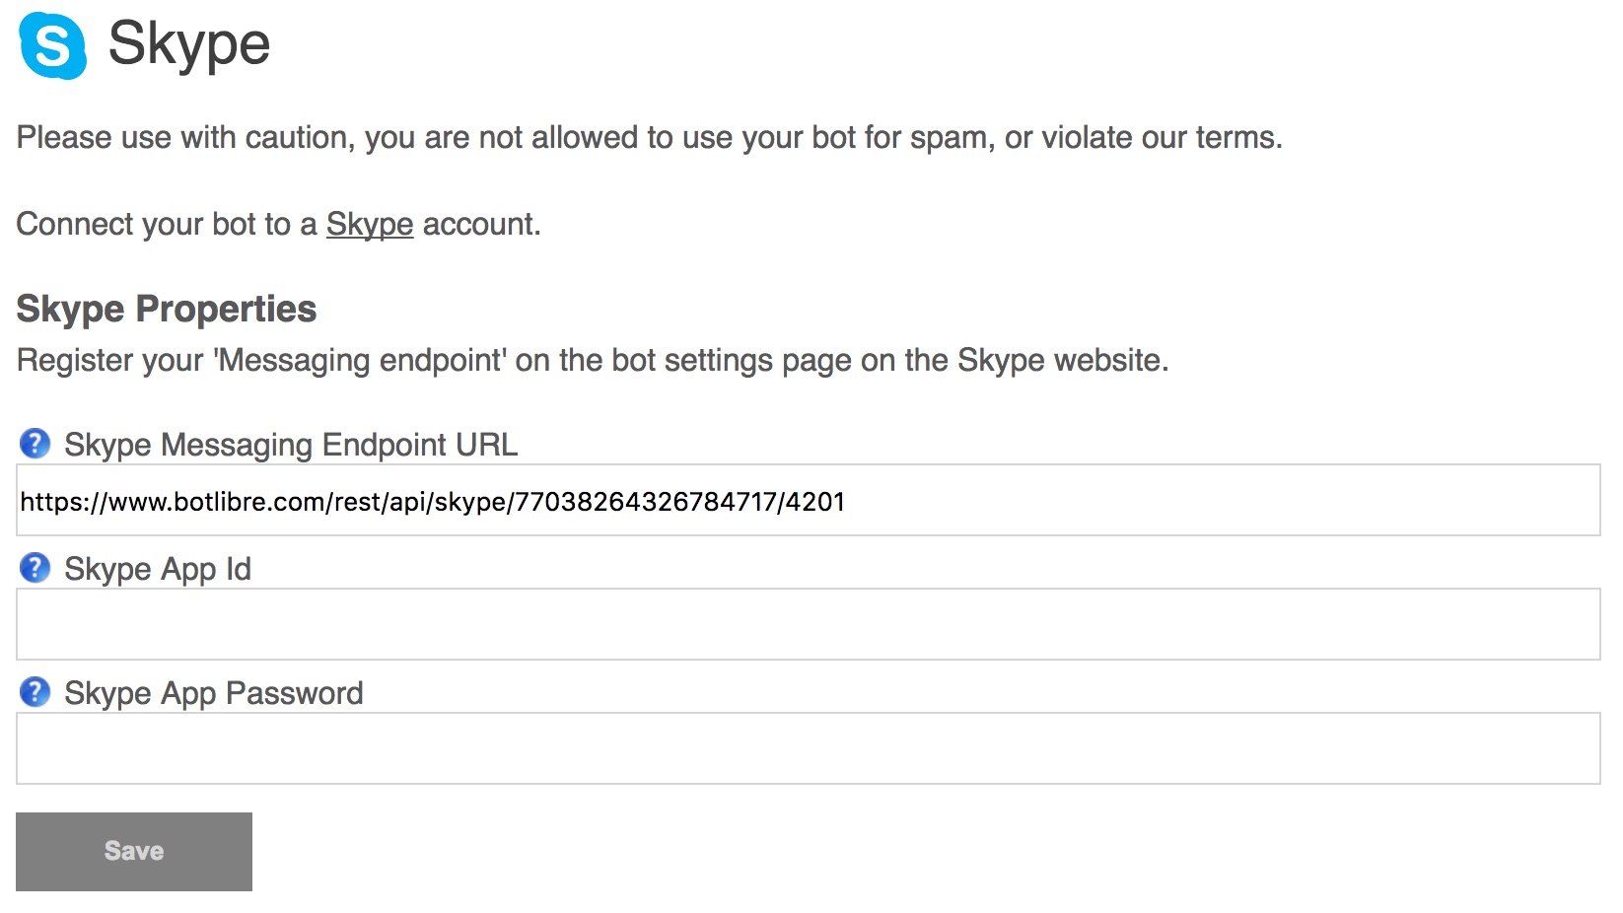Click the 'Skype Properties' heading
1623x913 pixels.
[167, 309]
